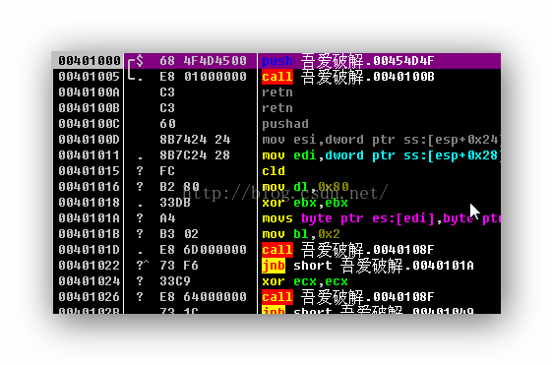Select hex bytes E8 64000000

[203, 297]
